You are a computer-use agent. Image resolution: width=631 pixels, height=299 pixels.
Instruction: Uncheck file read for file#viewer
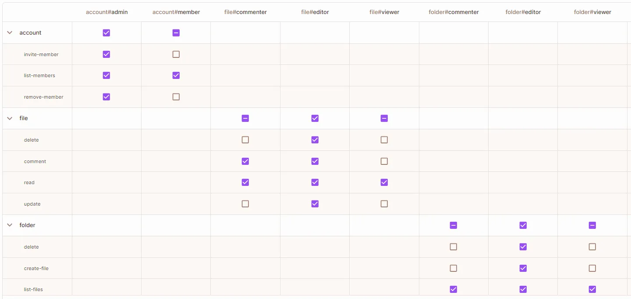[x=384, y=182]
